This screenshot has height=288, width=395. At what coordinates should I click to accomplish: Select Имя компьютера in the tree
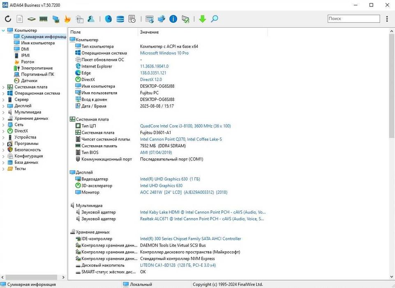38,43
